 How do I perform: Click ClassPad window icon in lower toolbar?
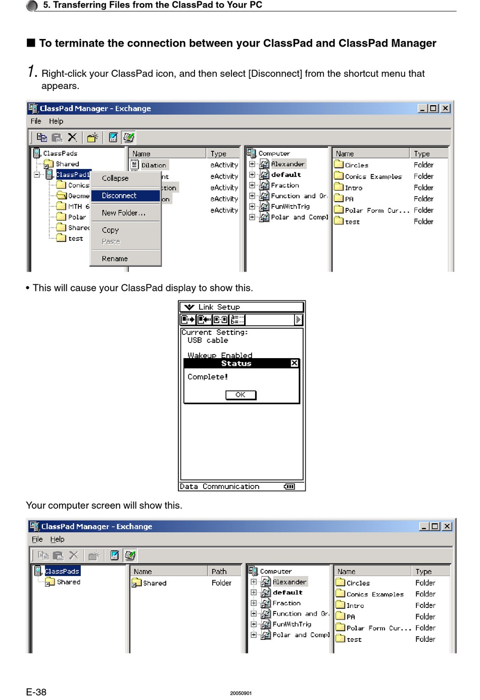click(x=115, y=555)
